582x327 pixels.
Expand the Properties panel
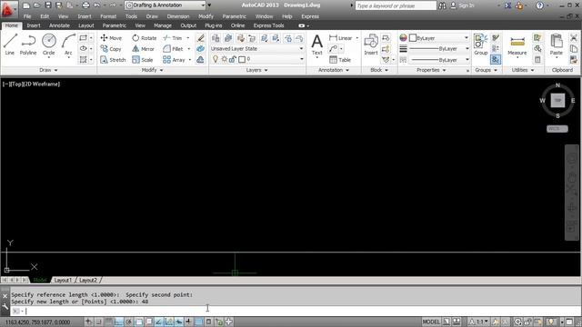pos(431,70)
